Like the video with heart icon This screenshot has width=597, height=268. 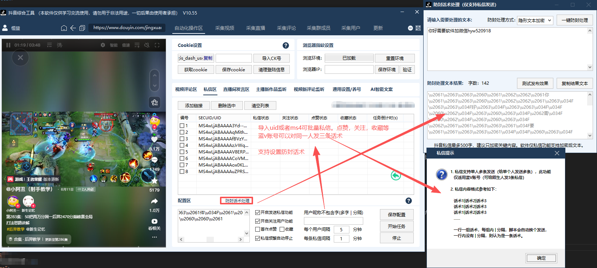coord(154,139)
